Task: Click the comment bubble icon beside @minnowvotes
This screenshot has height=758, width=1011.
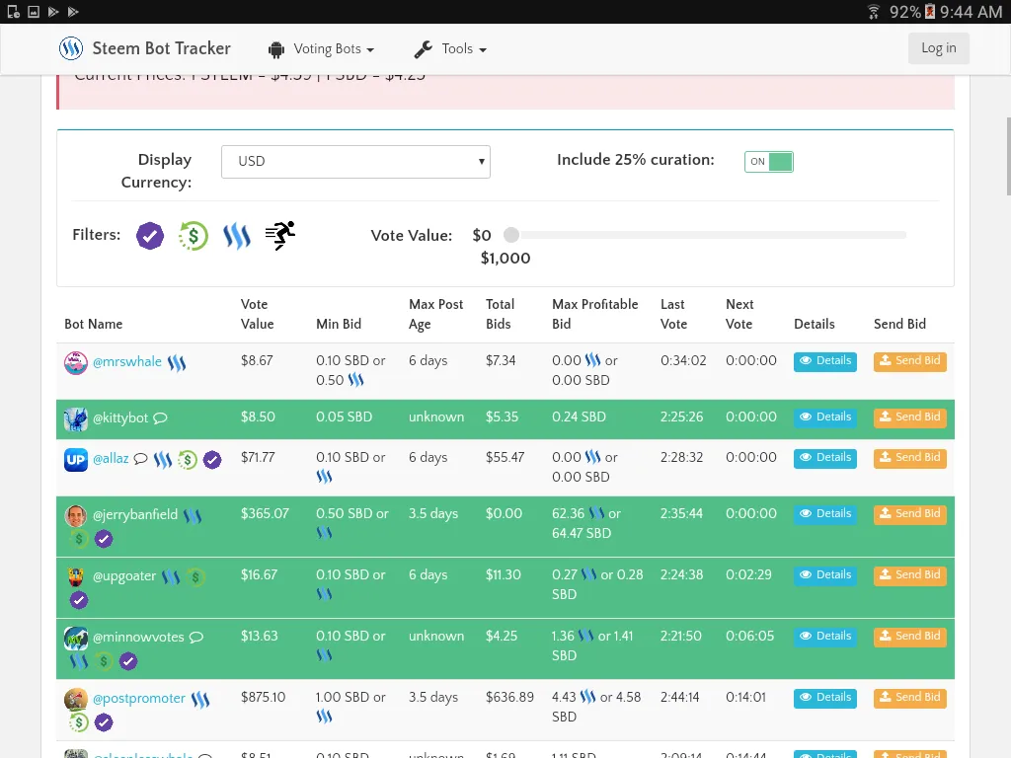Action: (x=196, y=638)
